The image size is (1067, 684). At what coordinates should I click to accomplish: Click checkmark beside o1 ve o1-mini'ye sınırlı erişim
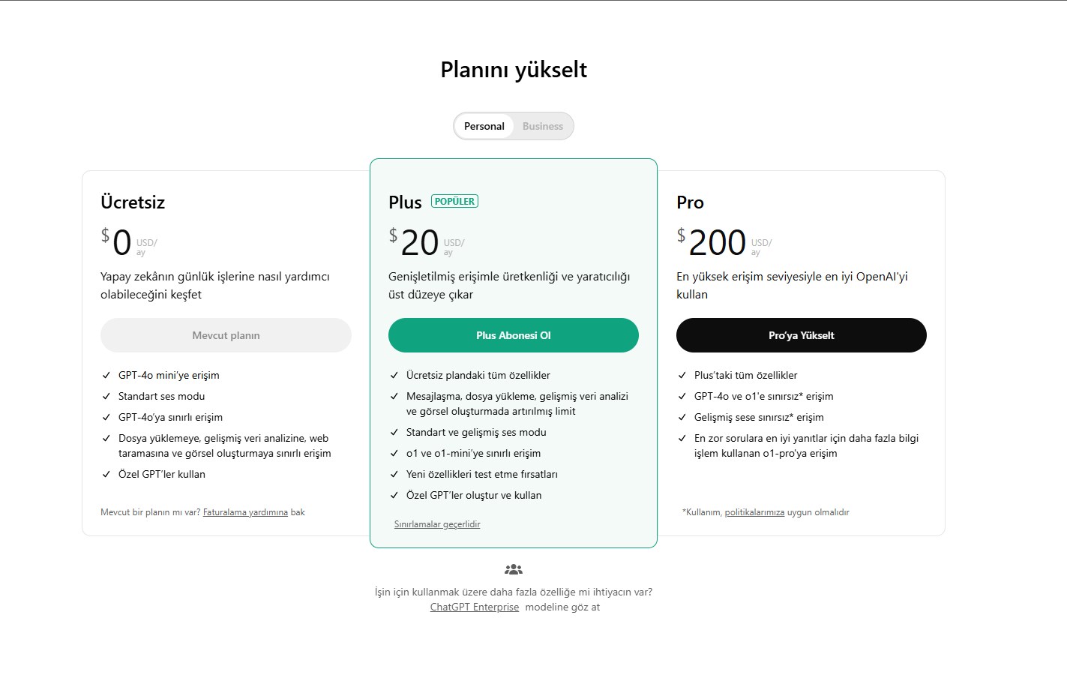coord(394,453)
